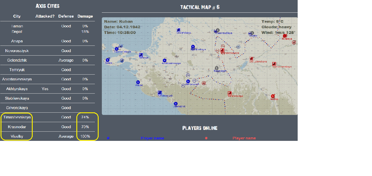The image size is (372, 176).
Task: Select Akhtyrskaya in the Axis Cities list
Action: point(17,89)
